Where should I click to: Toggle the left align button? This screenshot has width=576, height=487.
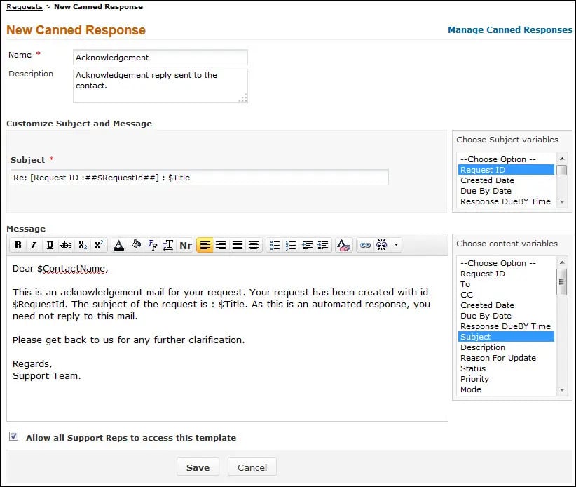point(205,245)
